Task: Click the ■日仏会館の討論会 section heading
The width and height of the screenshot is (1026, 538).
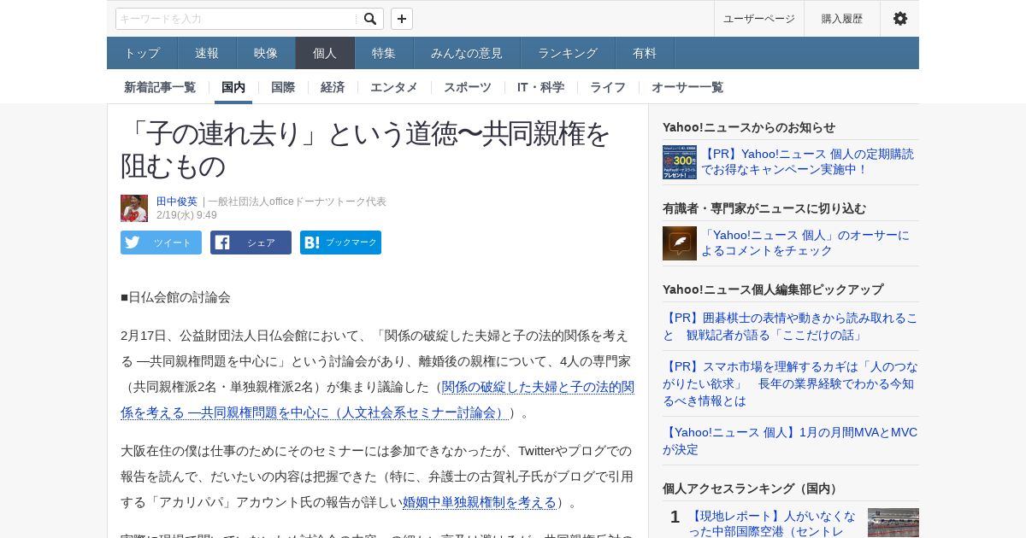Action: pos(175,297)
